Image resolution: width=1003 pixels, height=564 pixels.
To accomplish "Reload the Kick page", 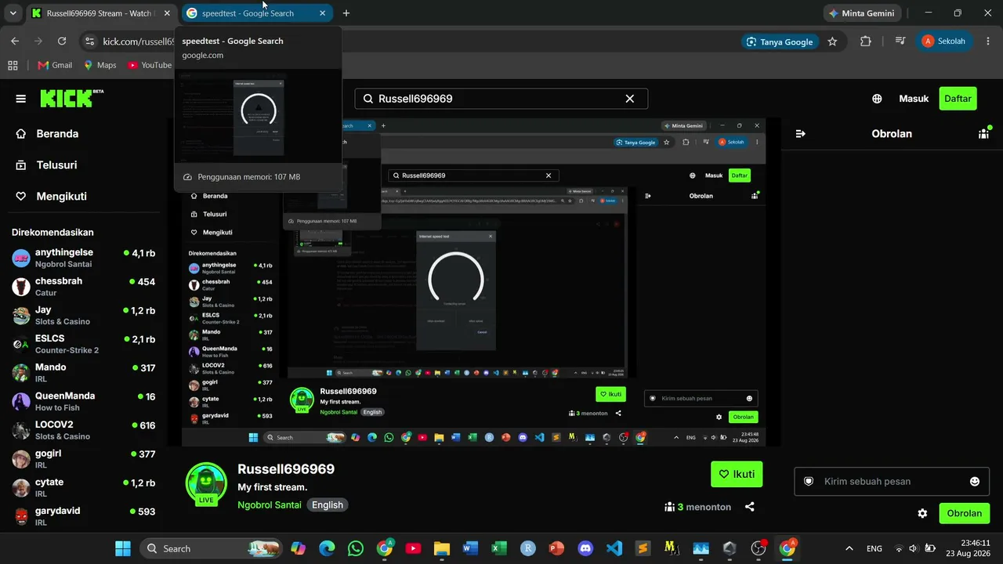I will tap(62, 42).
